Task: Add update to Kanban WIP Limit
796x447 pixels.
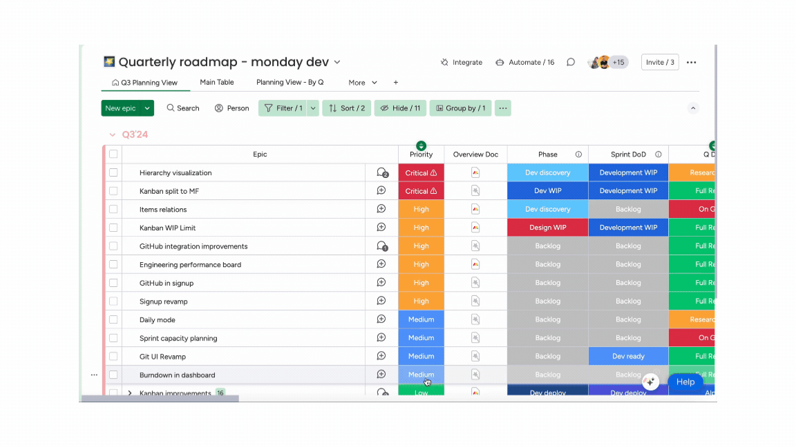Action: (x=381, y=228)
